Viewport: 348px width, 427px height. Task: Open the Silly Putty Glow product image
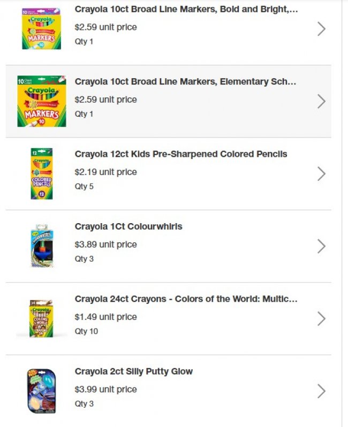pyautogui.click(x=41, y=391)
